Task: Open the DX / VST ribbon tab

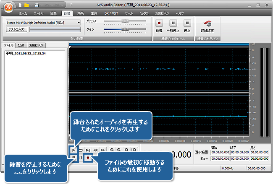Action: pos(111,13)
